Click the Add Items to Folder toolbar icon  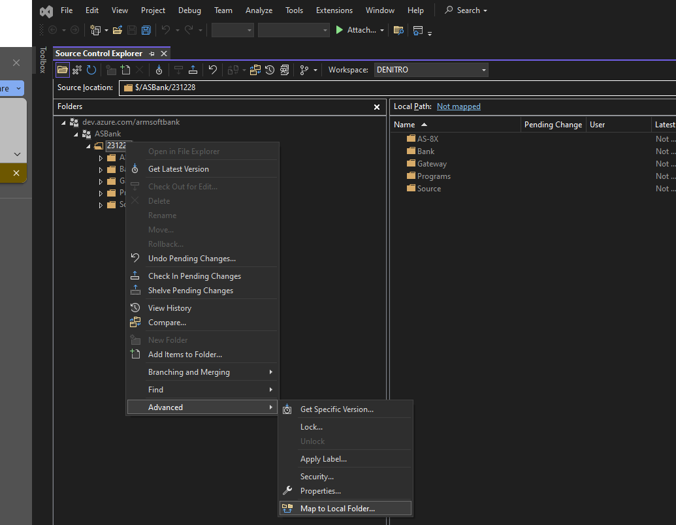[x=125, y=70]
